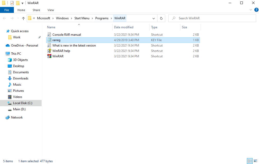
Task: Select What is new in the latest version
Action: click(x=74, y=45)
